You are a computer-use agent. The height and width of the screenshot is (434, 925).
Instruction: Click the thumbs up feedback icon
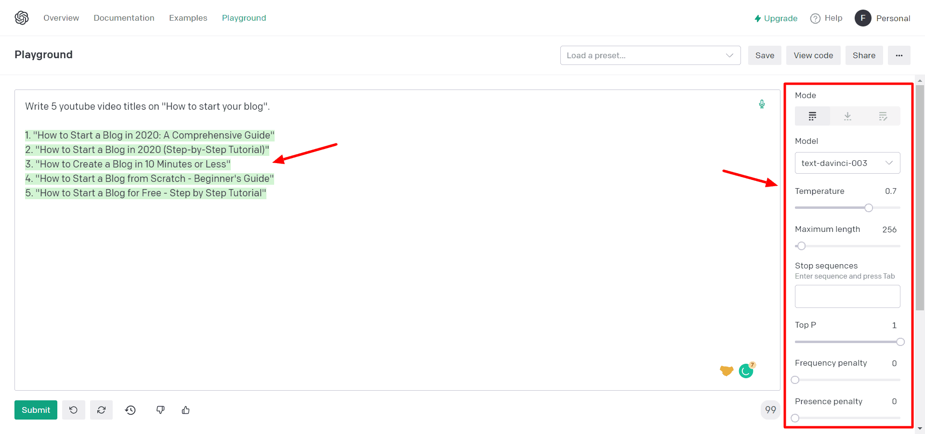185,410
